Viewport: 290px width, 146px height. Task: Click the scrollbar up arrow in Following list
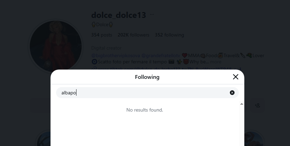click(x=242, y=104)
